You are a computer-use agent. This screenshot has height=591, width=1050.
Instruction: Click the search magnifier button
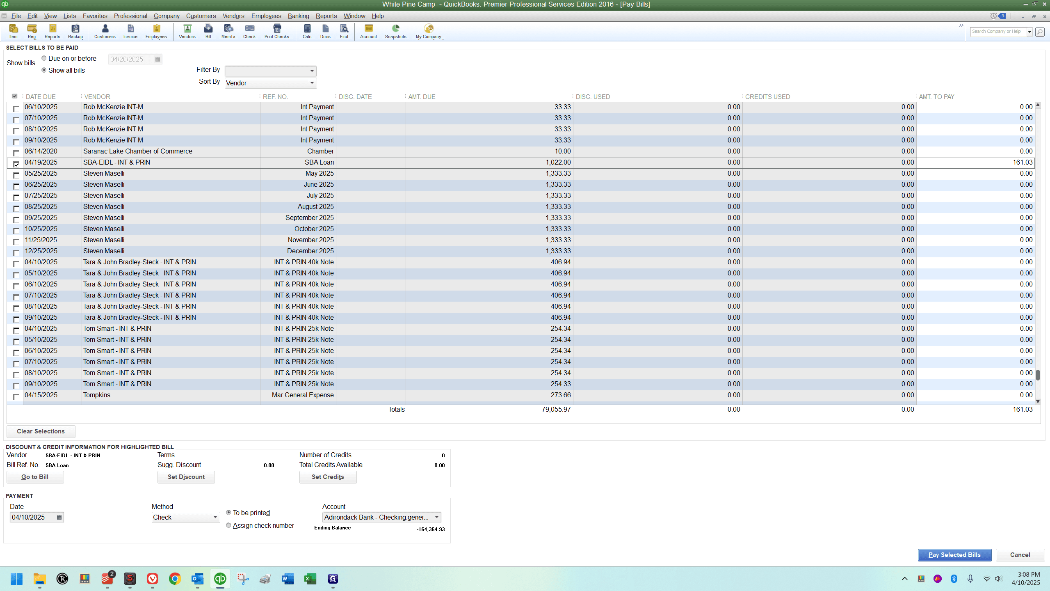[1040, 32]
